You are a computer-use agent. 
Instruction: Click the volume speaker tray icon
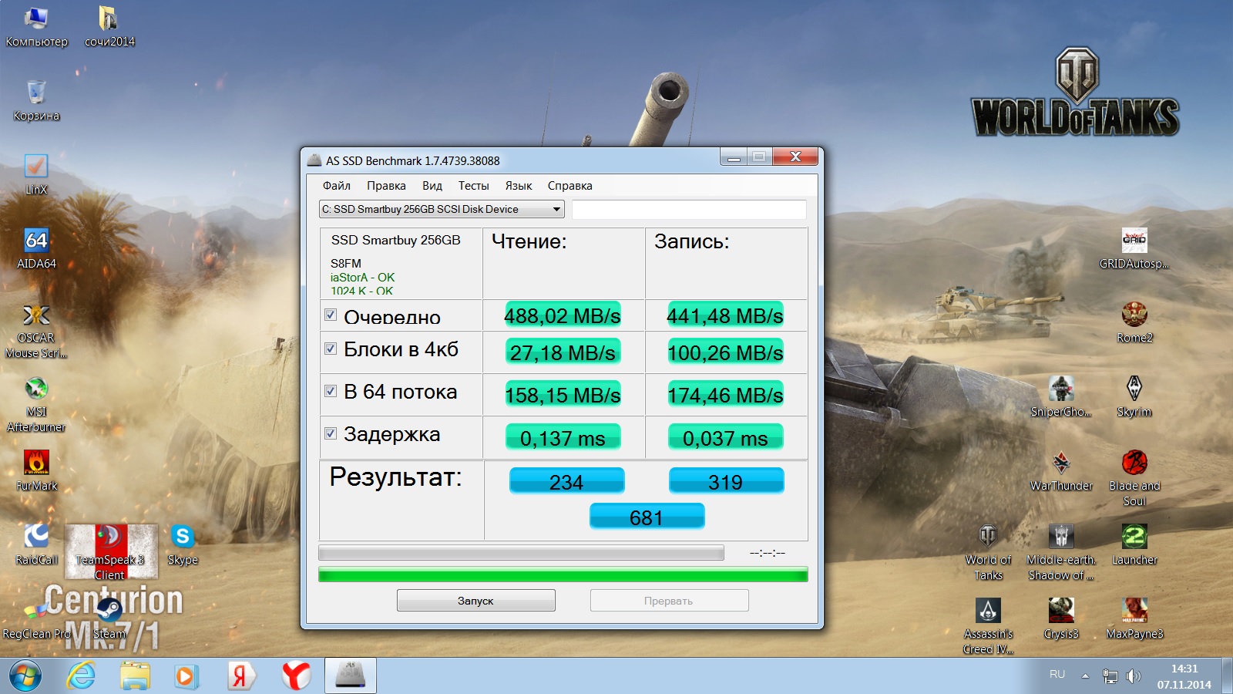click(1133, 676)
